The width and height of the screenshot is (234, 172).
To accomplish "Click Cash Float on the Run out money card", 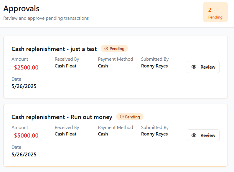I will 65,134.
